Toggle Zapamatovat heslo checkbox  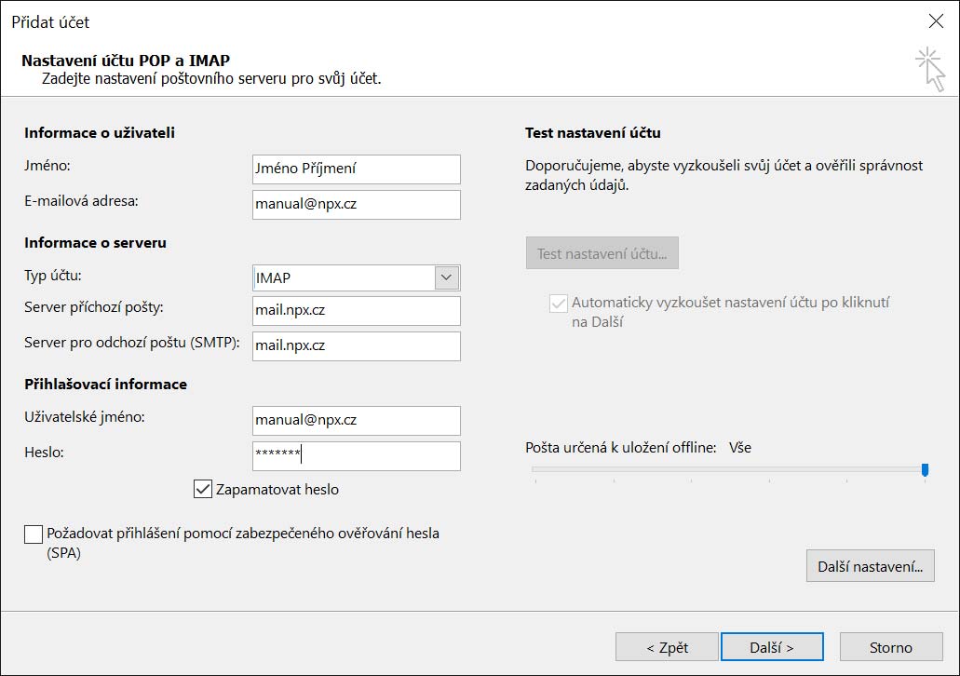203,489
